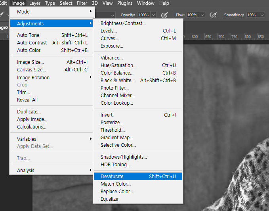Select Photo Filter adjustment
Viewport: 269px width, 211px height.
pyautogui.click(x=138, y=88)
